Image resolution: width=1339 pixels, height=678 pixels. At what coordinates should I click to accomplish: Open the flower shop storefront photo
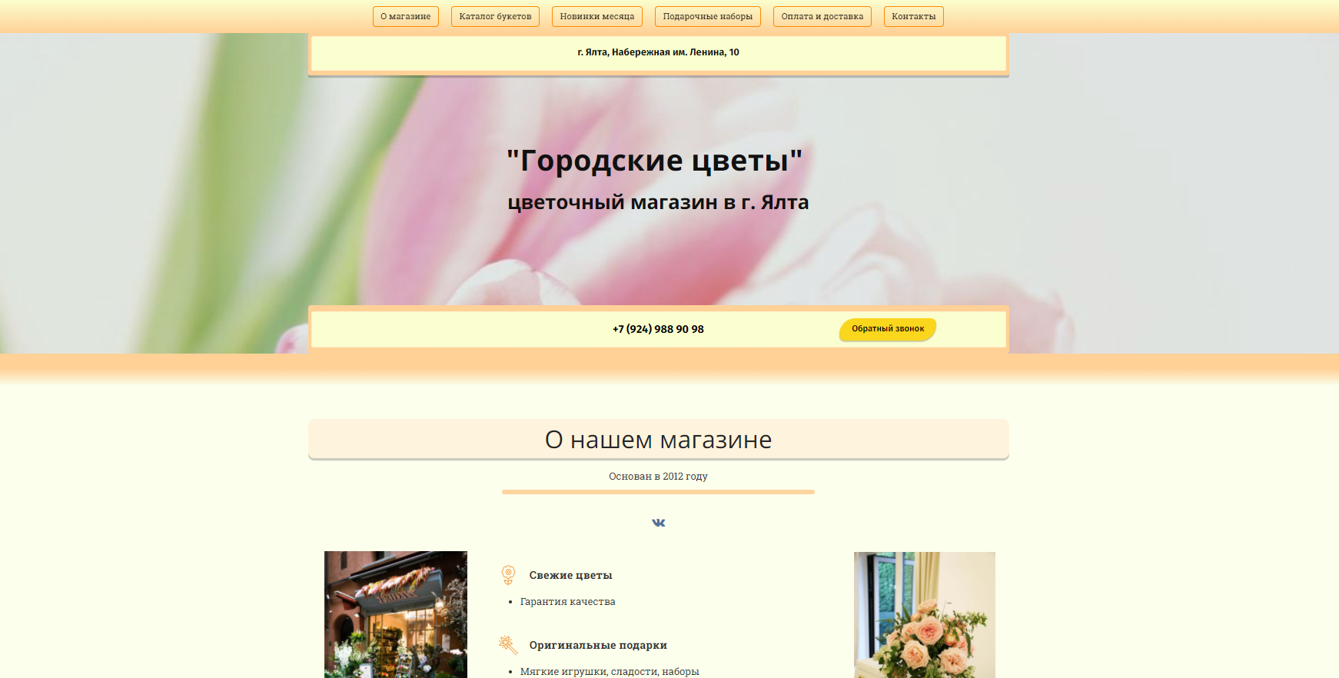click(395, 614)
